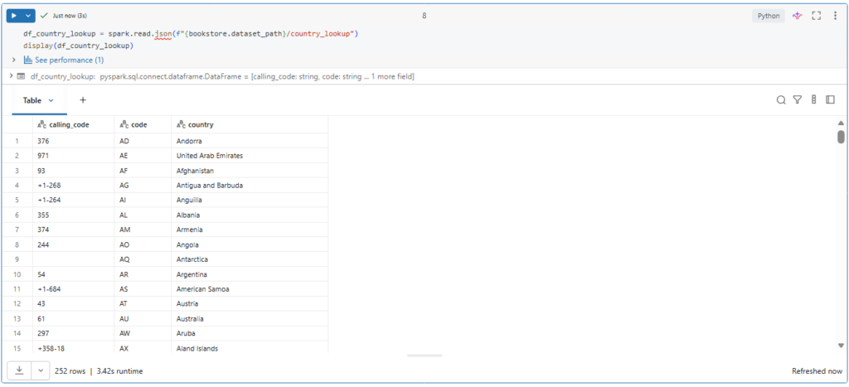
Task: Open the table columns panel icon
Action: (x=813, y=100)
